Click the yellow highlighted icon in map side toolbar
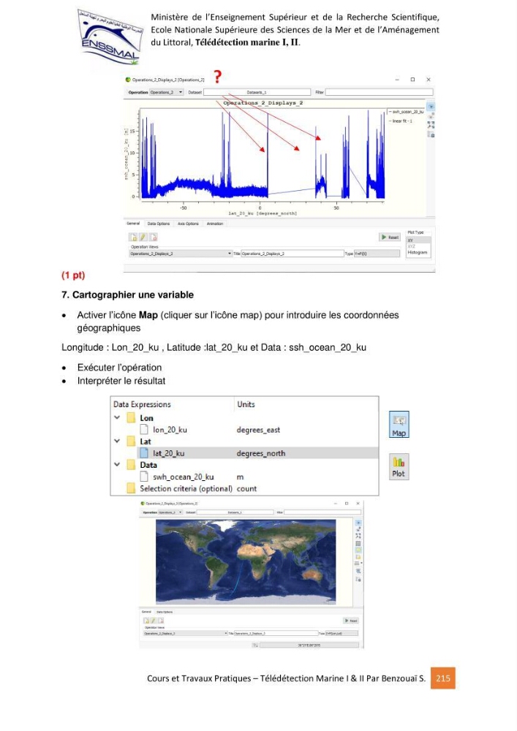Image resolution: width=517 pixels, height=731 pixels. [358, 550]
